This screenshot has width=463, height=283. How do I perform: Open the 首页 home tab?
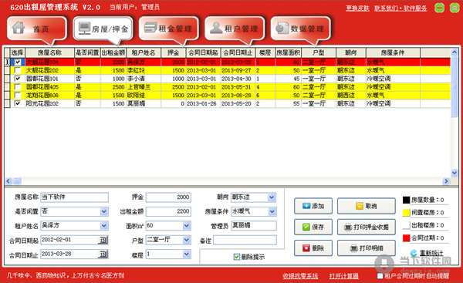(x=37, y=29)
